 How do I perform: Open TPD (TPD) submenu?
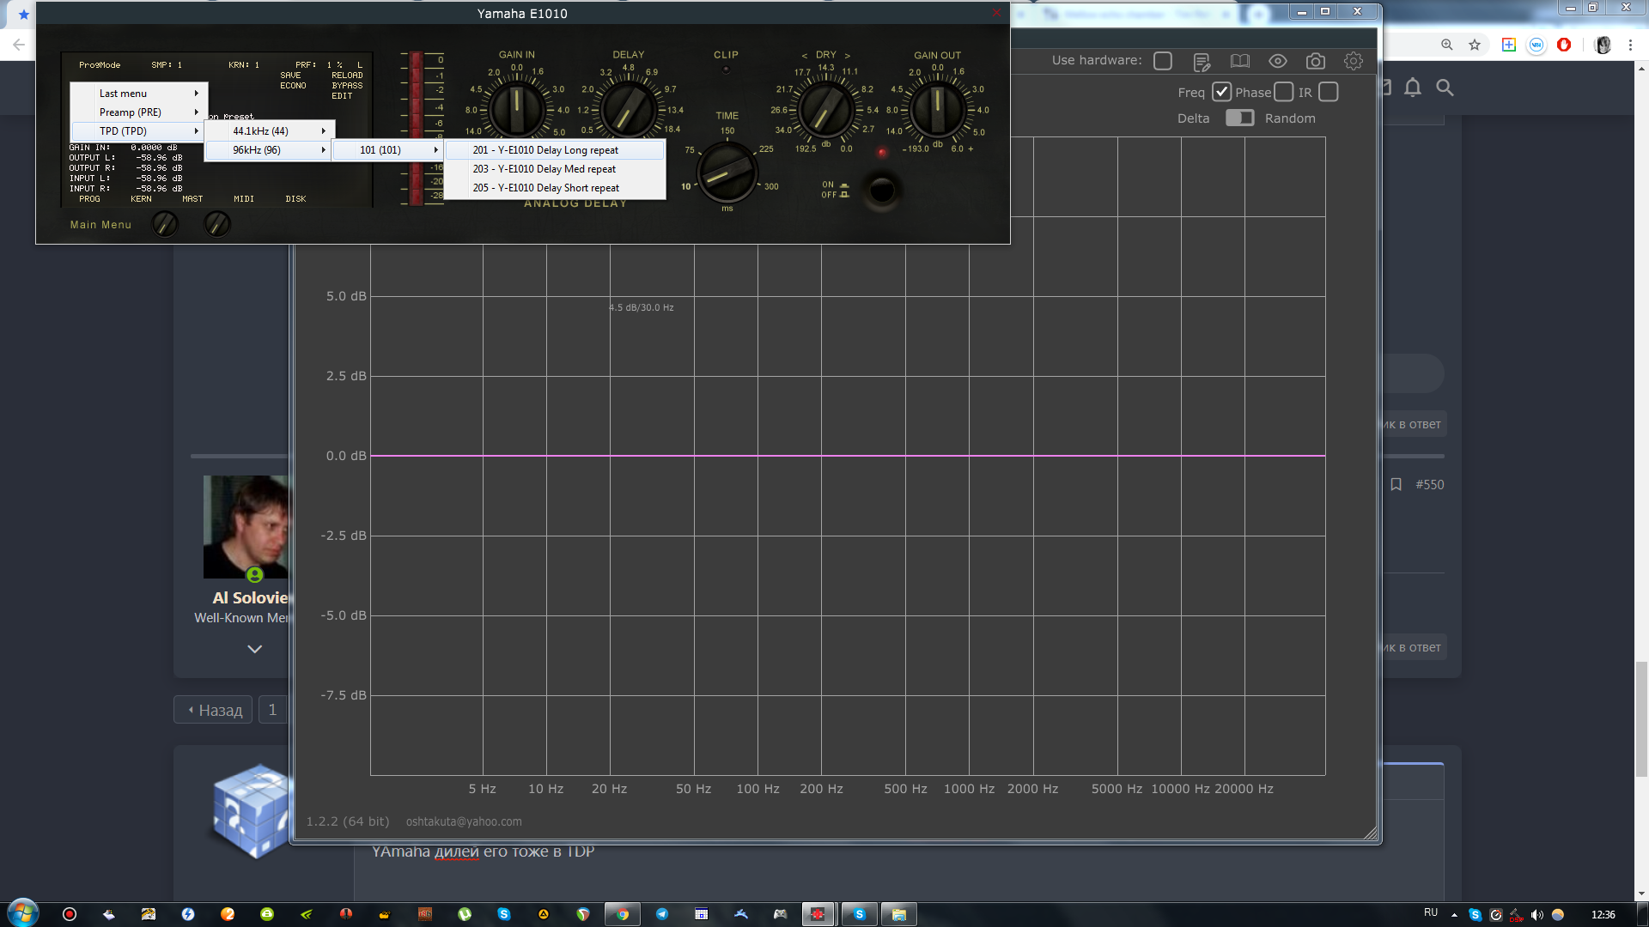(x=138, y=131)
